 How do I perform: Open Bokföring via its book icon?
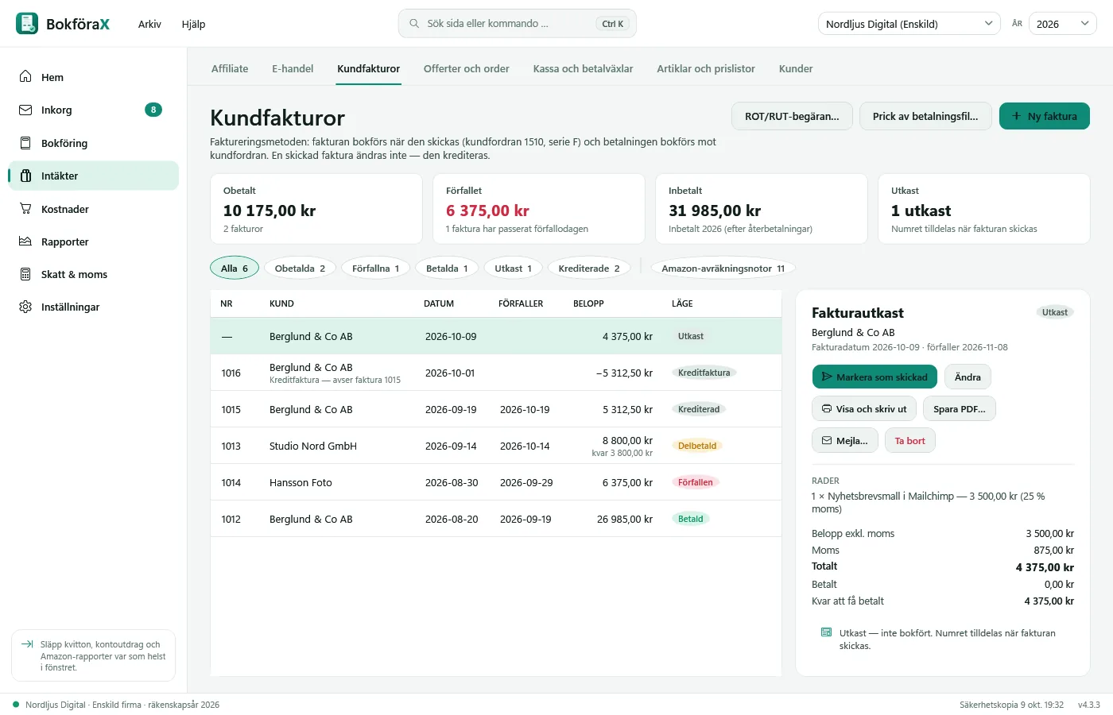point(25,143)
